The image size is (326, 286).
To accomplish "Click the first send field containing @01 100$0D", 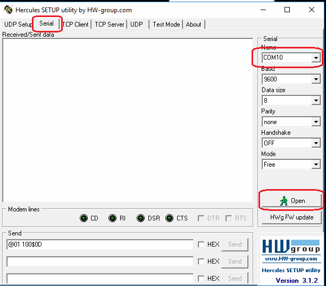I will click(x=100, y=244).
